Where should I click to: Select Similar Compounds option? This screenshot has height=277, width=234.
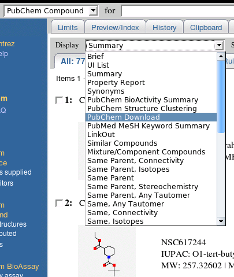(122, 143)
